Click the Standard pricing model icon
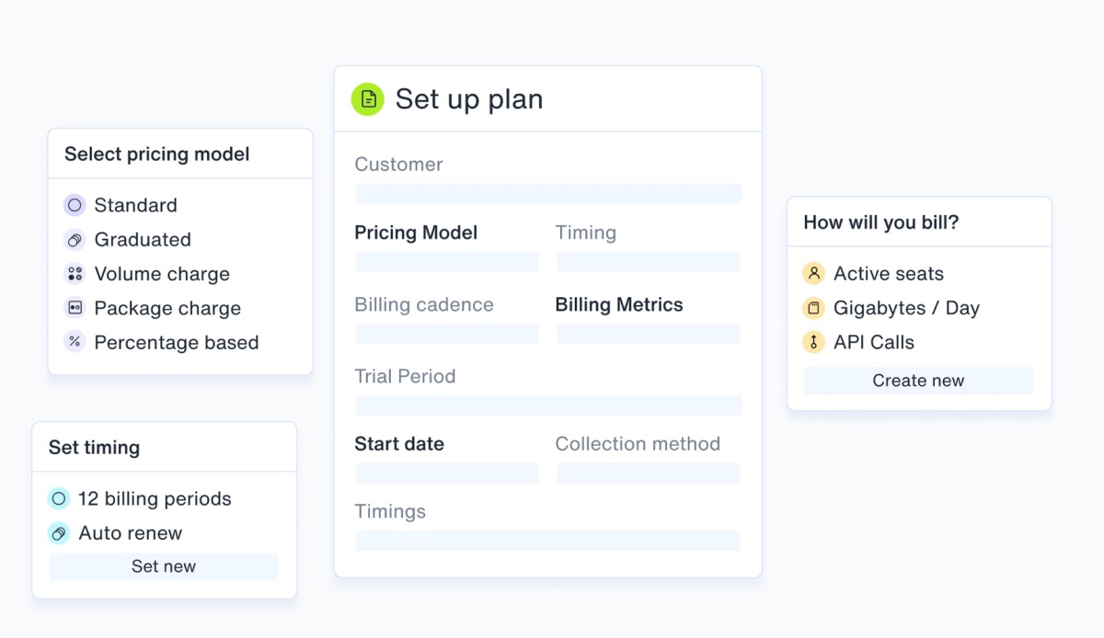Image resolution: width=1104 pixels, height=638 pixels. (74, 205)
